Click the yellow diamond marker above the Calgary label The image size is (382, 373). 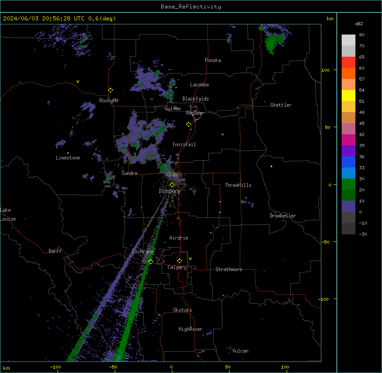click(179, 261)
